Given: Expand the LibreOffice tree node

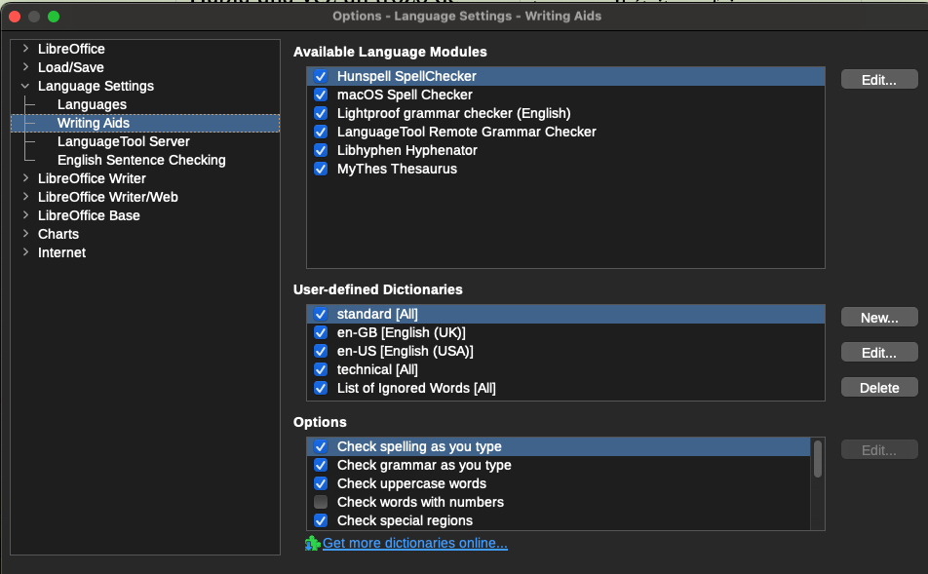Looking at the screenshot, I should click(x=25, y=49).
